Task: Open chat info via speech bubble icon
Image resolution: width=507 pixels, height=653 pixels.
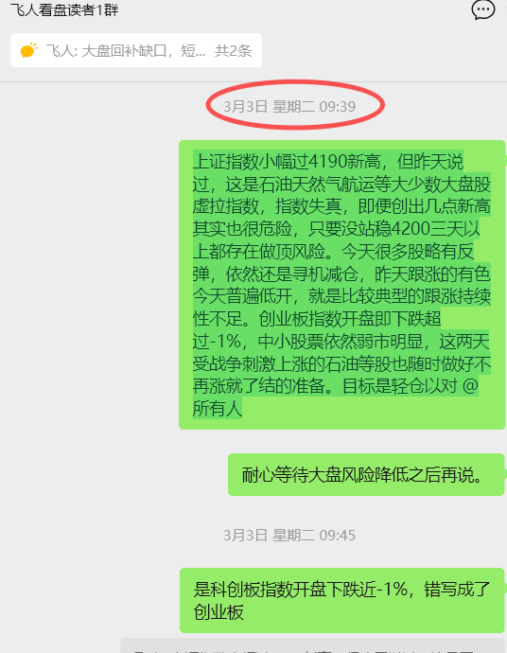Action: (482, 9)
